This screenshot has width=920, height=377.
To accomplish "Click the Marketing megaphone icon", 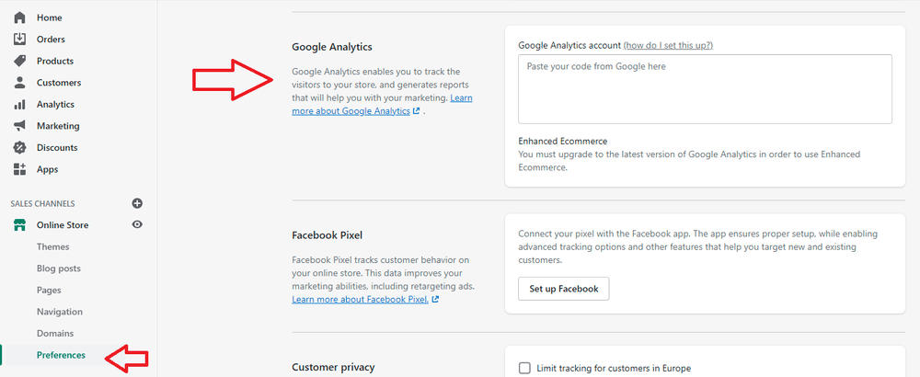I will click(19, 126).
